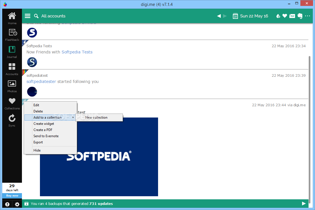Open the Softpedia Tests link

(x=77, y=52)
